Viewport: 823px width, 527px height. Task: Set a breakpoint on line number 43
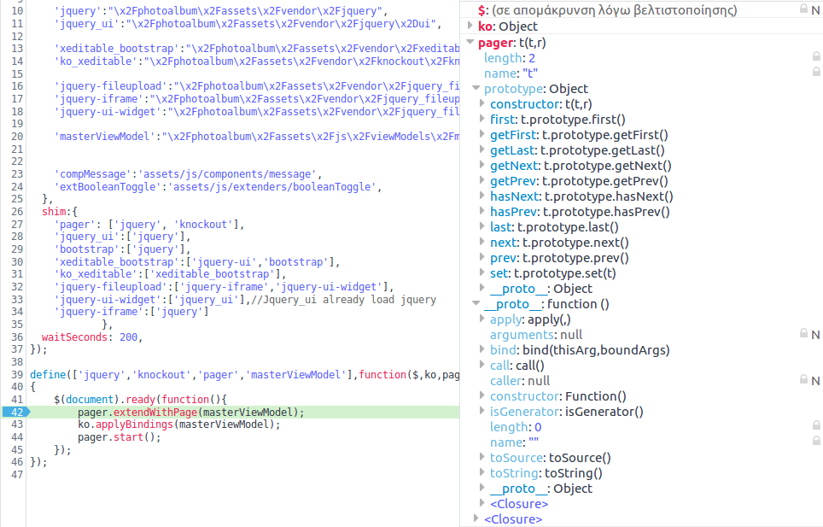point(17,425)
